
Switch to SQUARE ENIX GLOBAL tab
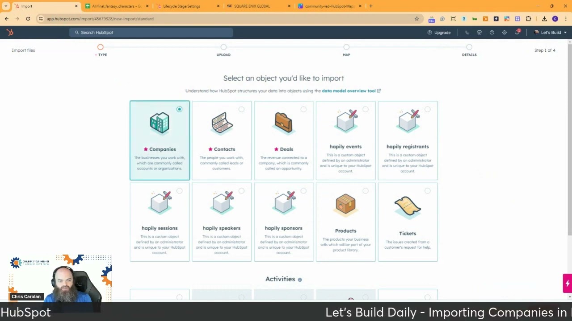tap(258, 6)
